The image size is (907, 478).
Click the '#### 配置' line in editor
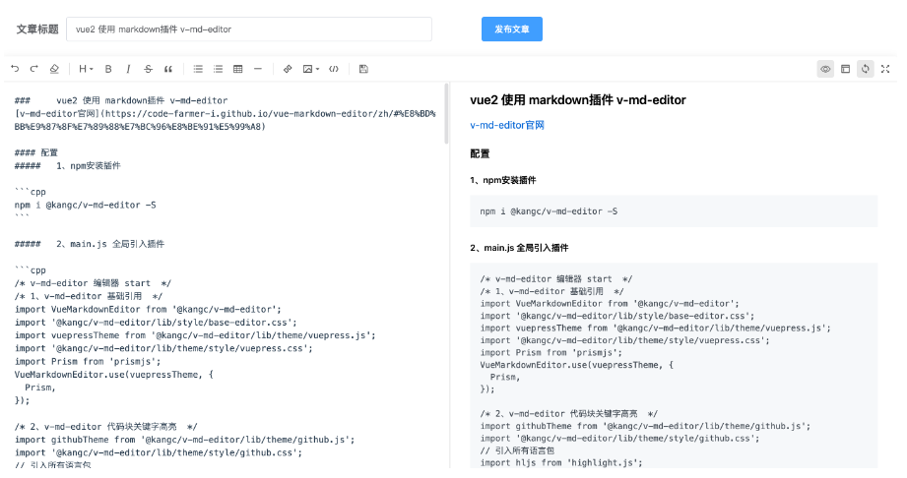[x=35, y=152]
